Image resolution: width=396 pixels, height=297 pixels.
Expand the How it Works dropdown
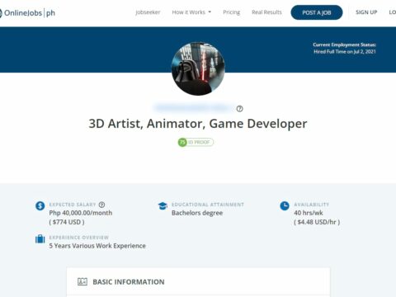pos(191,12)
